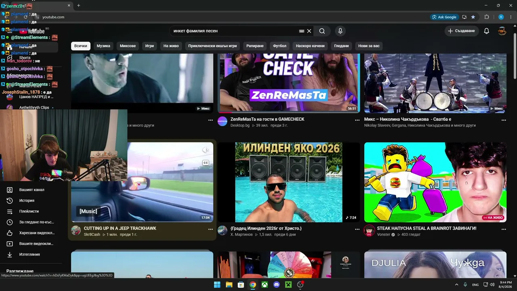Visit the Skr8Cash channel name
This screenshot has width=517, height=291.
[92, 234]
